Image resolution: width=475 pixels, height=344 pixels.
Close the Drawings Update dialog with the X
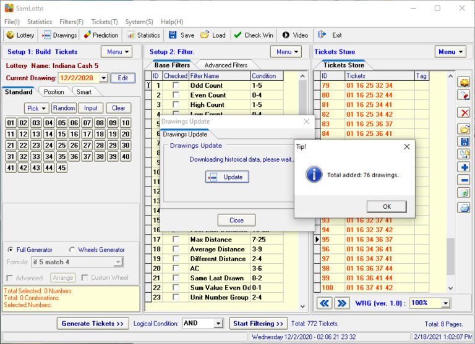coord(307,122)
